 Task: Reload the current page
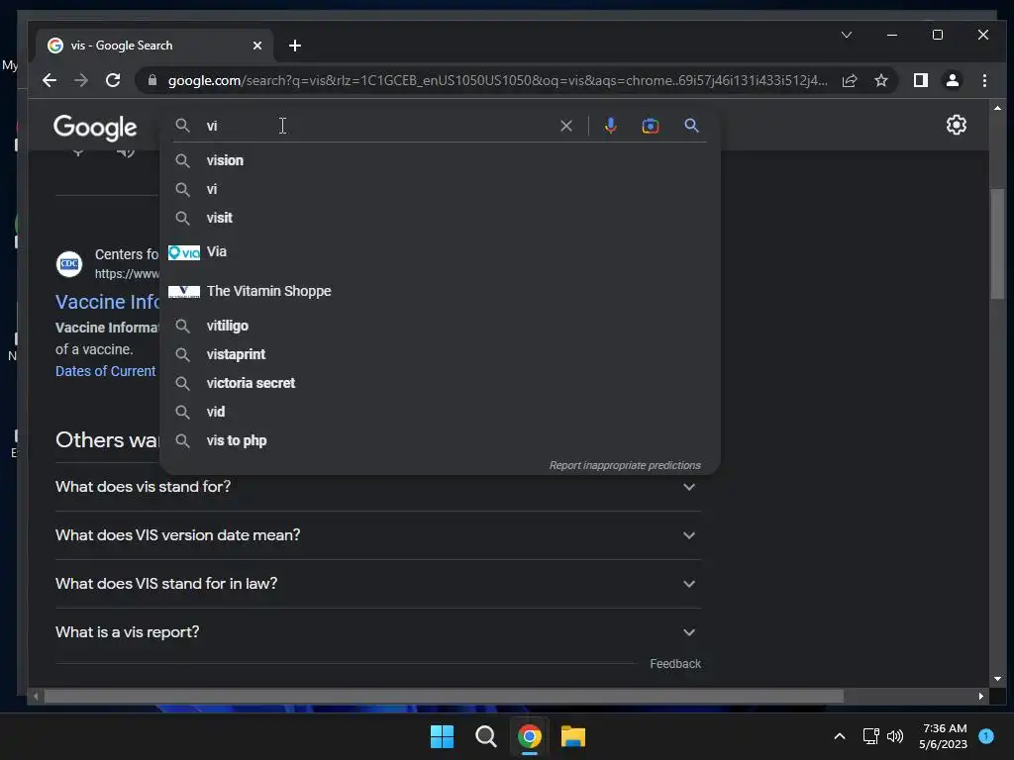click(x=113, y=81)
